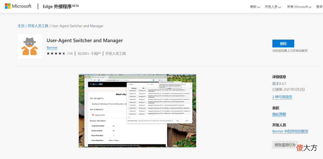The height and width of the screenshot is (159, 323).
Task: Open 2 种可用语言 link
Action: coord(282,97)
